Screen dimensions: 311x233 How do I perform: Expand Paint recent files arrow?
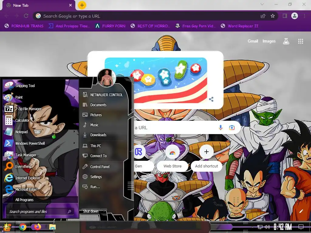pos(74,97)
